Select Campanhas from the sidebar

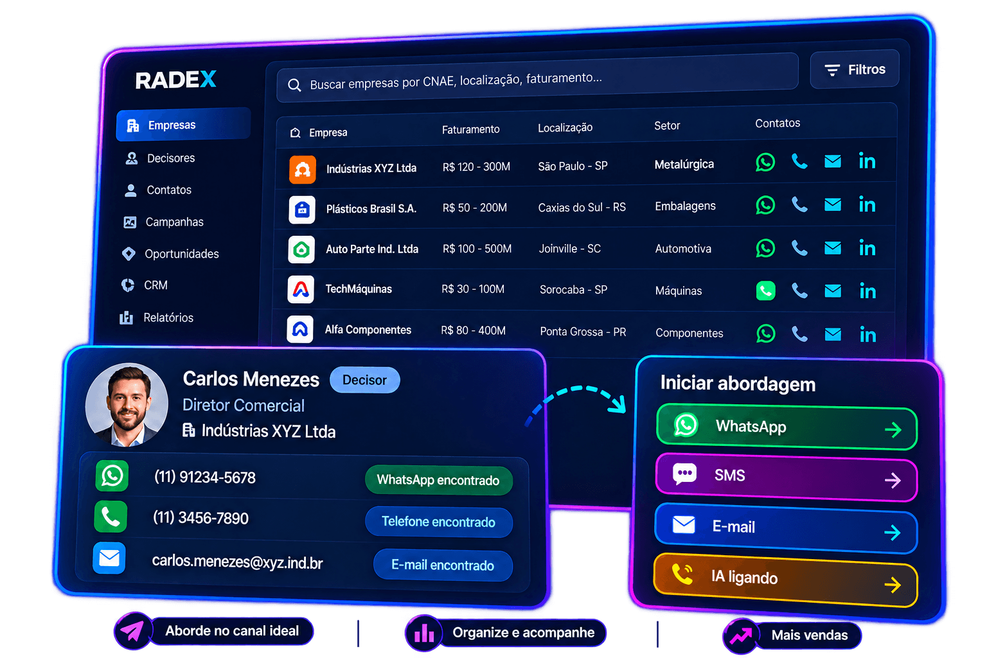point(163,222)
